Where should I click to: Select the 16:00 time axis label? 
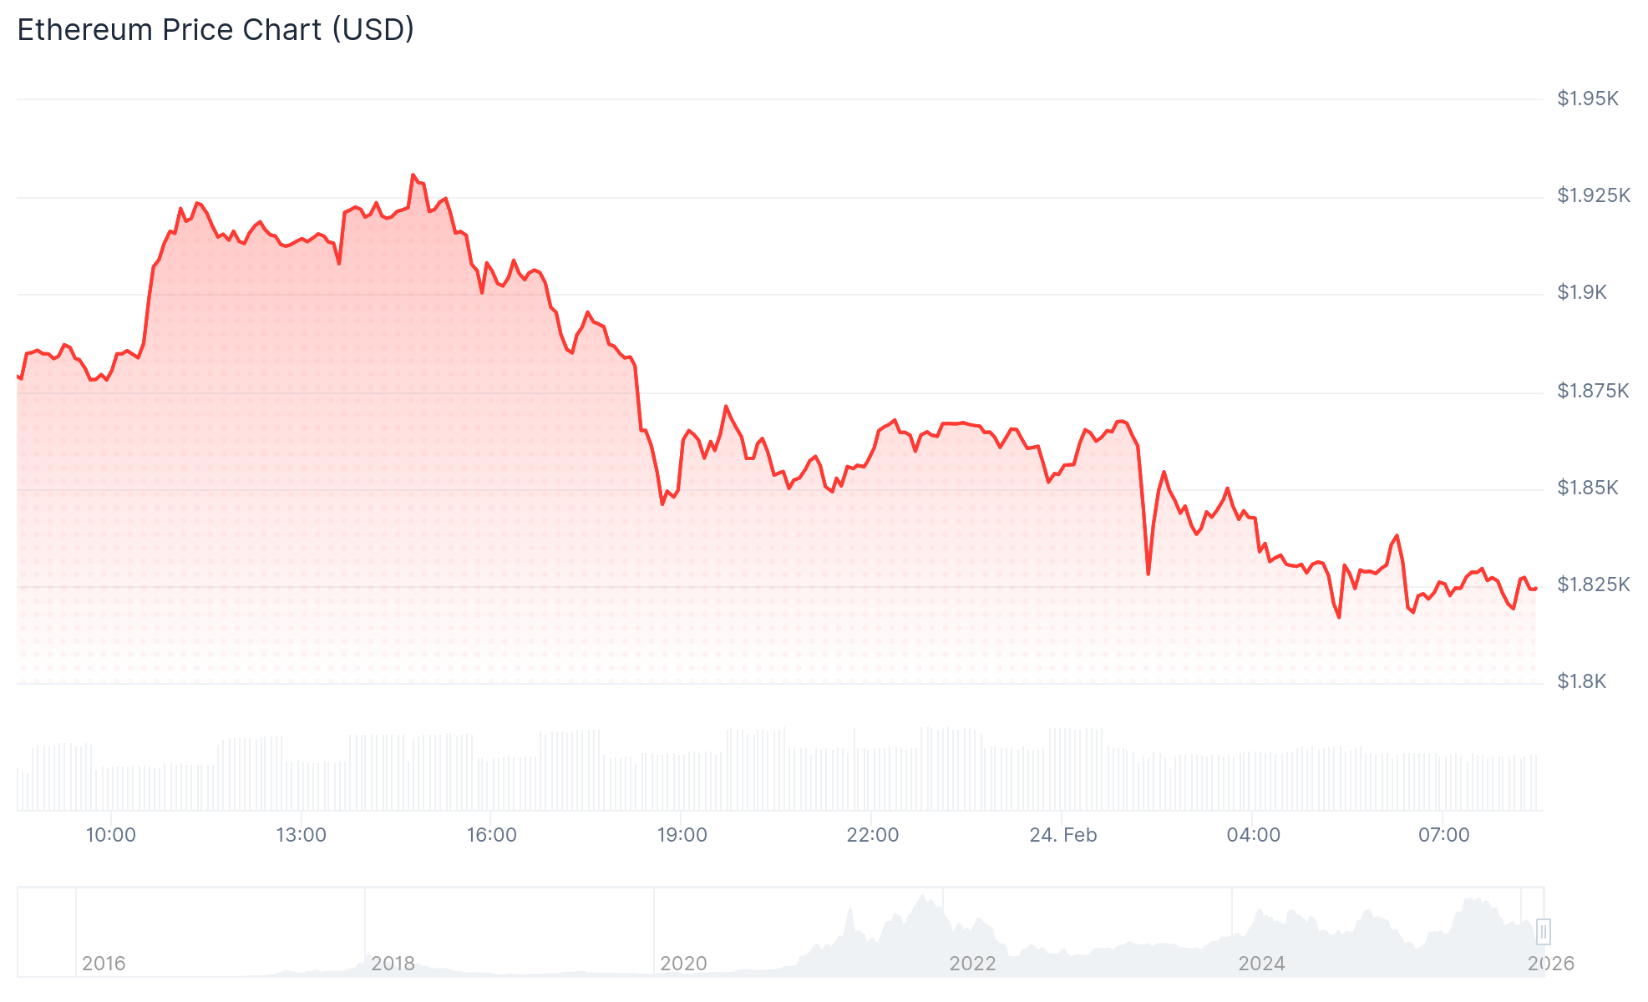(x=491, y=835)
